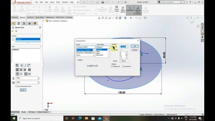This screenshot has height=121, width=215.
Task: Select Century Gothic in the font list
Action: point(85,50)
